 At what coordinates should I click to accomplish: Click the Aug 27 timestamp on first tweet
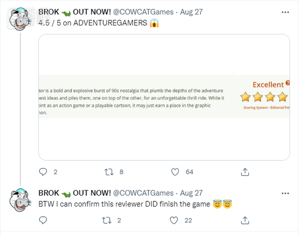pos(191,12)
